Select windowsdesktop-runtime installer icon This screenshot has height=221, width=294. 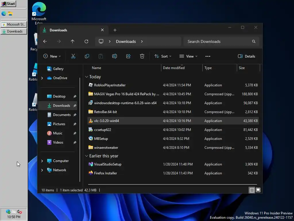[x=90, y=103]
